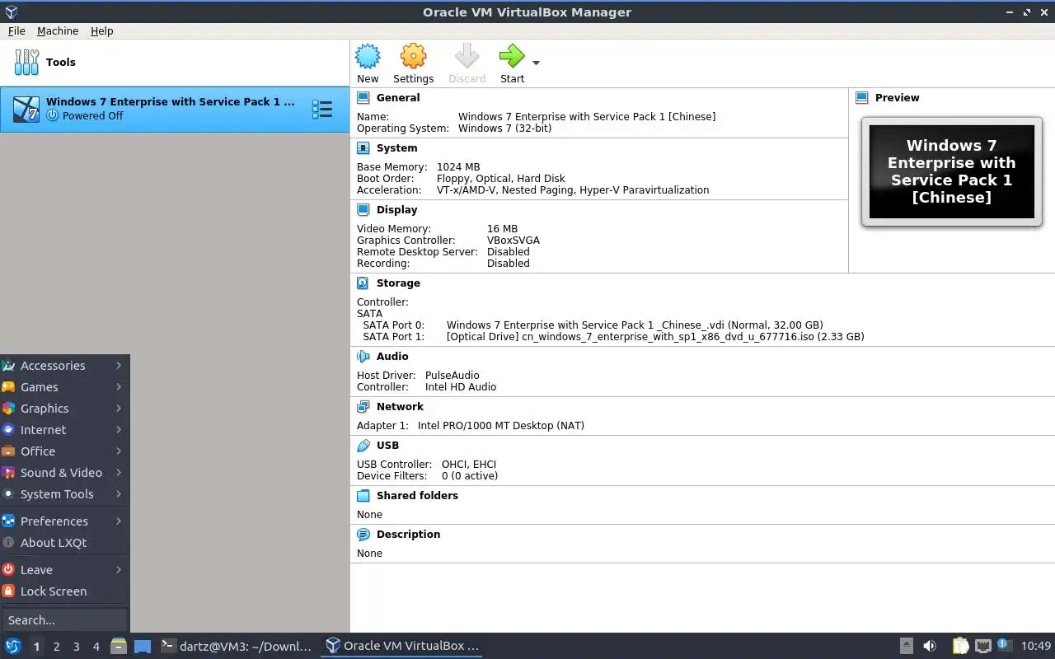
Task: Click the Audio section speaker icon
Action: 363,356
